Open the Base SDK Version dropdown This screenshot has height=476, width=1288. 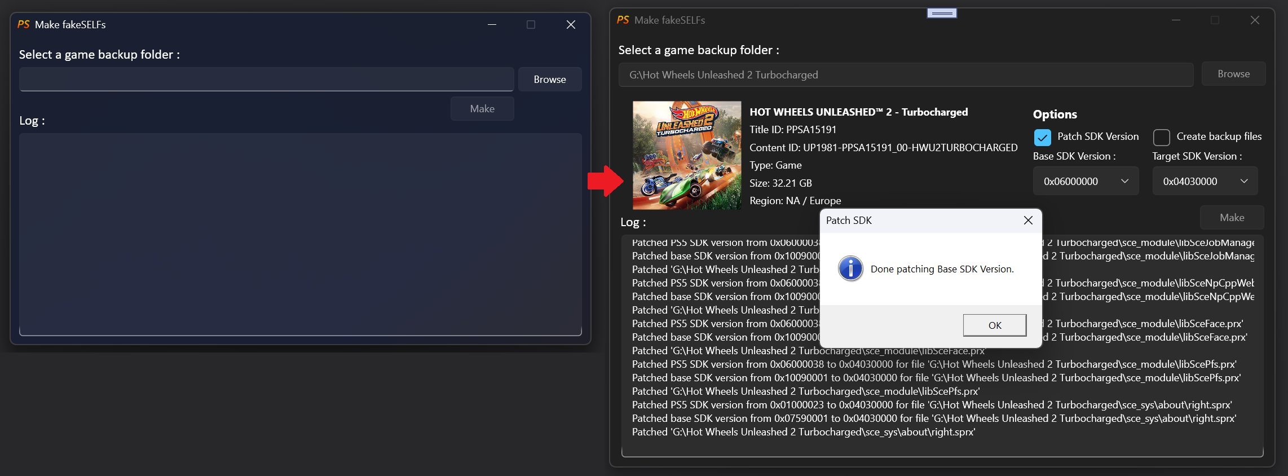coord(1086,181)
